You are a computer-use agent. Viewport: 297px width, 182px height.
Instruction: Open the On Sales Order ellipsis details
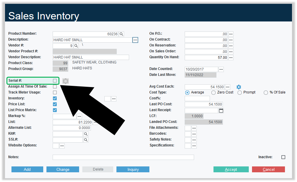point(231,52)
